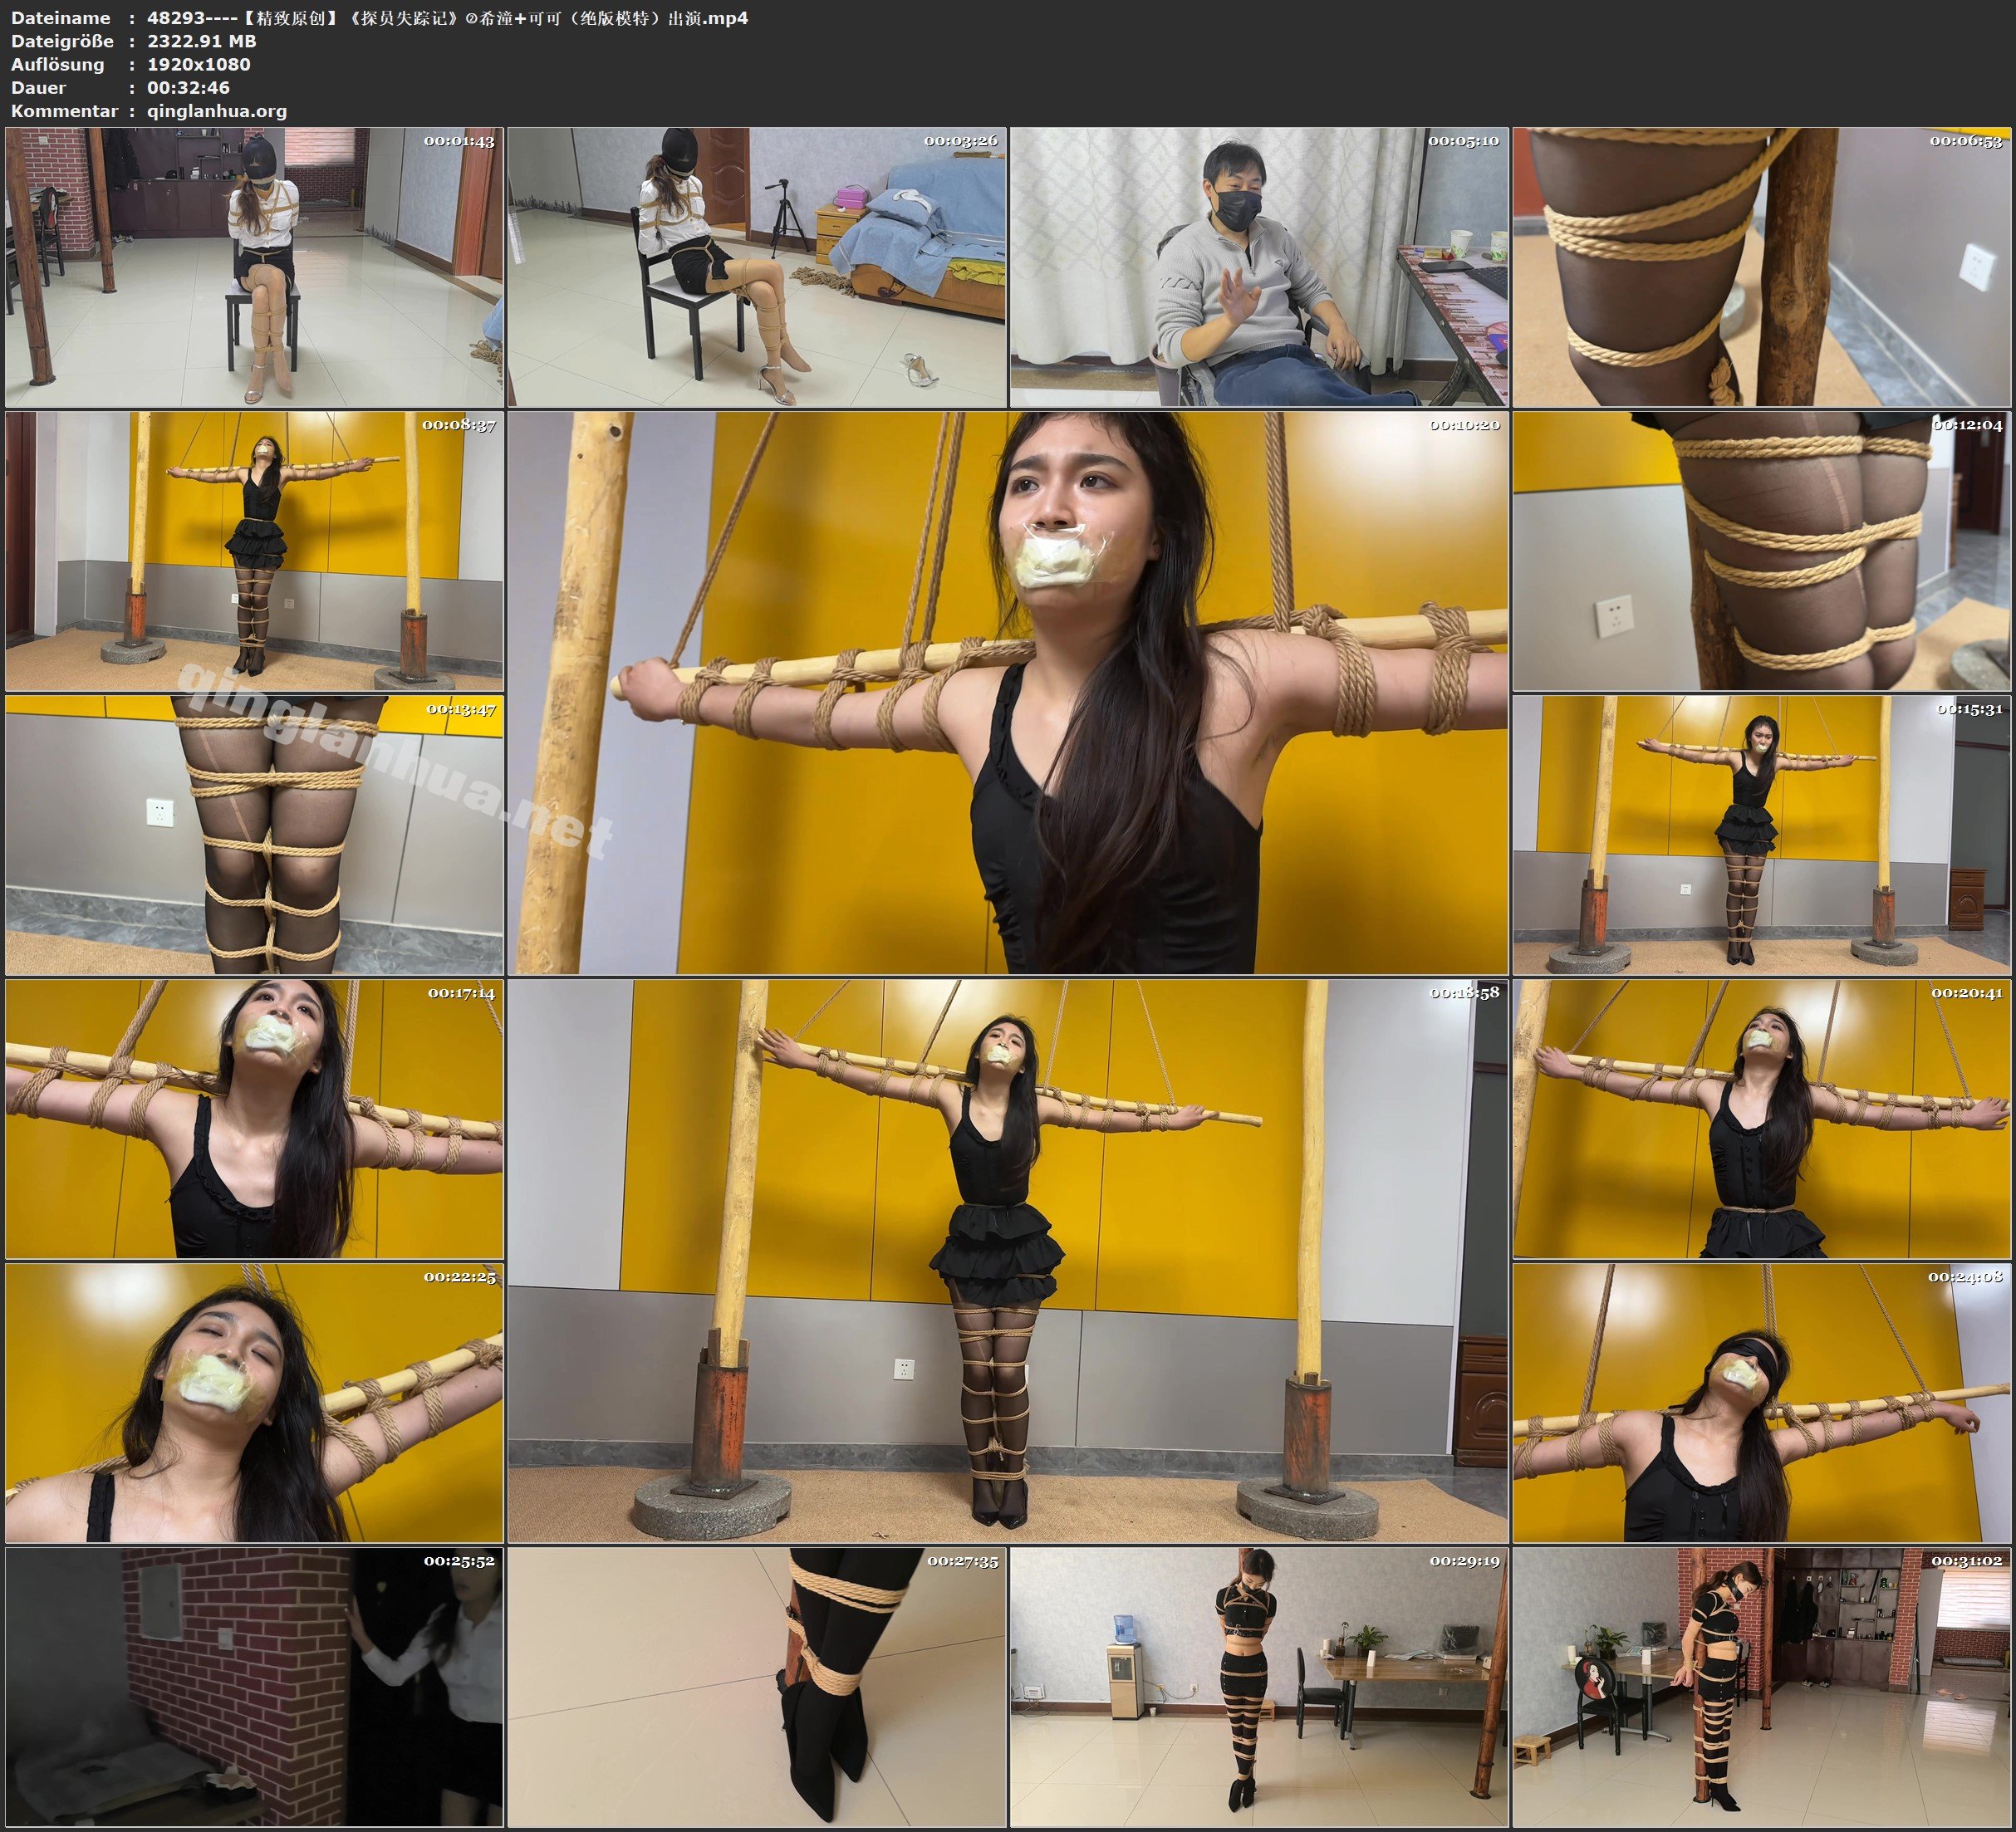2016x1832 pixels.
Task: Select the large frame at 00:10:20
Action: point(1008,693)
